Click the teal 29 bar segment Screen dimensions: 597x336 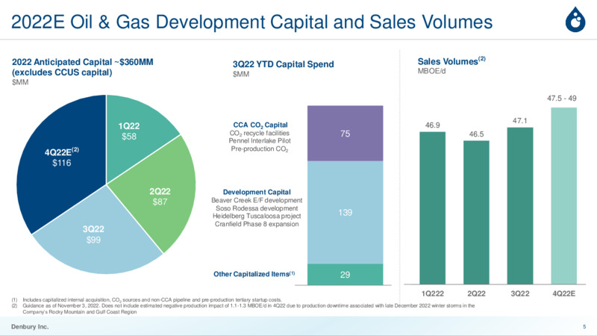[345, 274]
